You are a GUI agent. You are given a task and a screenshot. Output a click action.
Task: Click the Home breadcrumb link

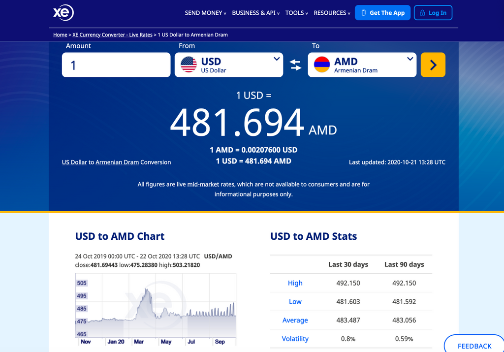[60, 35]
